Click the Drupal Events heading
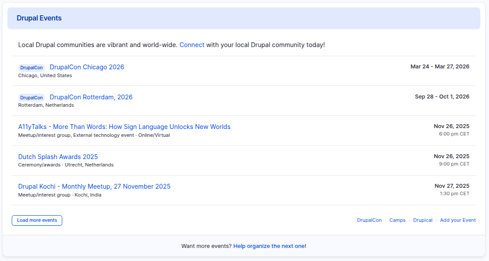This screenshot has width=489, height=261. tap(39, 18)
